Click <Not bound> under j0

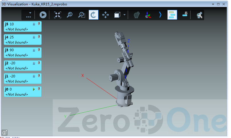point(17,94)
